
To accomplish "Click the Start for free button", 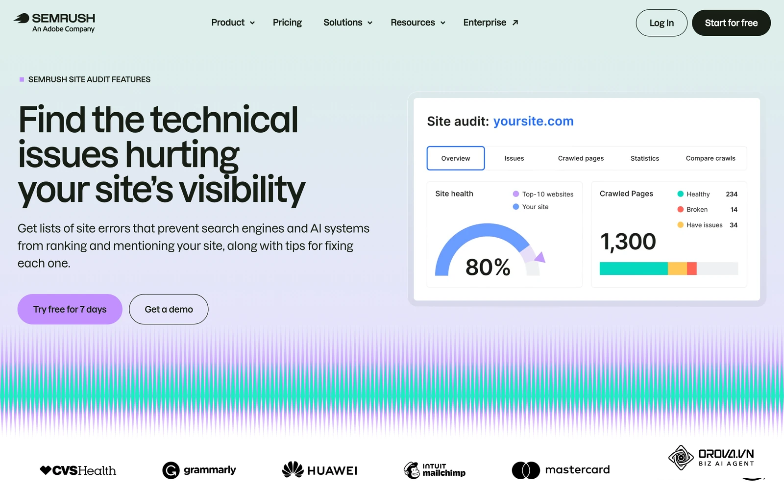I will coord(731,23).
